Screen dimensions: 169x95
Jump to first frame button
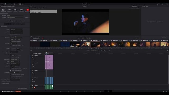point(79,38)
